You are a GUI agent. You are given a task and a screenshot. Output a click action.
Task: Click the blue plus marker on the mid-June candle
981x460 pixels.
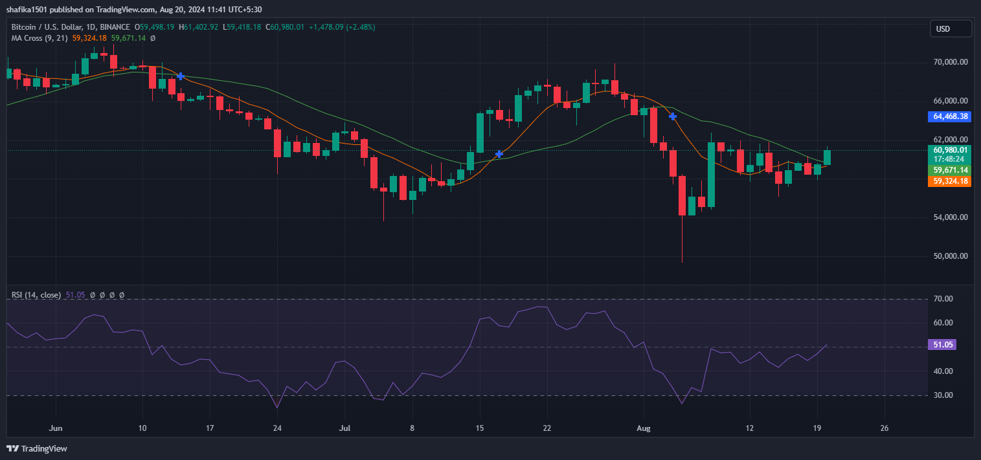pos(180,76)
